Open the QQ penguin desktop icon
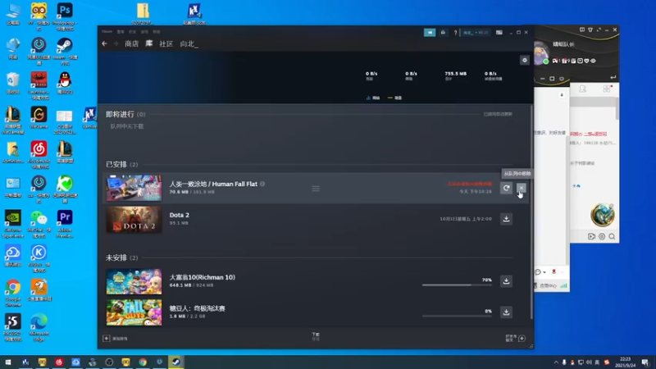 (x=65, y=83)
